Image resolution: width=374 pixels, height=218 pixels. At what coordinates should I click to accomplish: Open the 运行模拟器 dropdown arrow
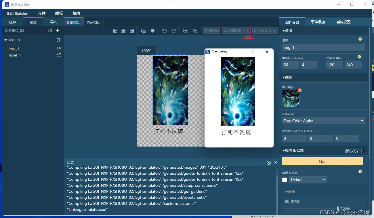click(247, 31)
